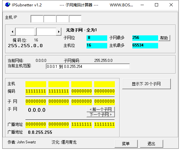This screenshot has height=151, width=181.
Task: Click the subnet mask text 255.255.0.0 under 掩码位
Action: click(x=25, y=46)
